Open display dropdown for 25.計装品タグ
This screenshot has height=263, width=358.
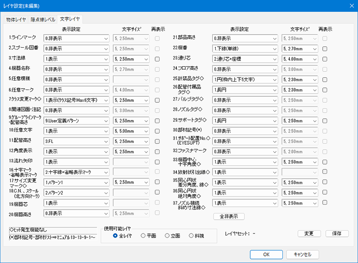(x=245, y=79)
